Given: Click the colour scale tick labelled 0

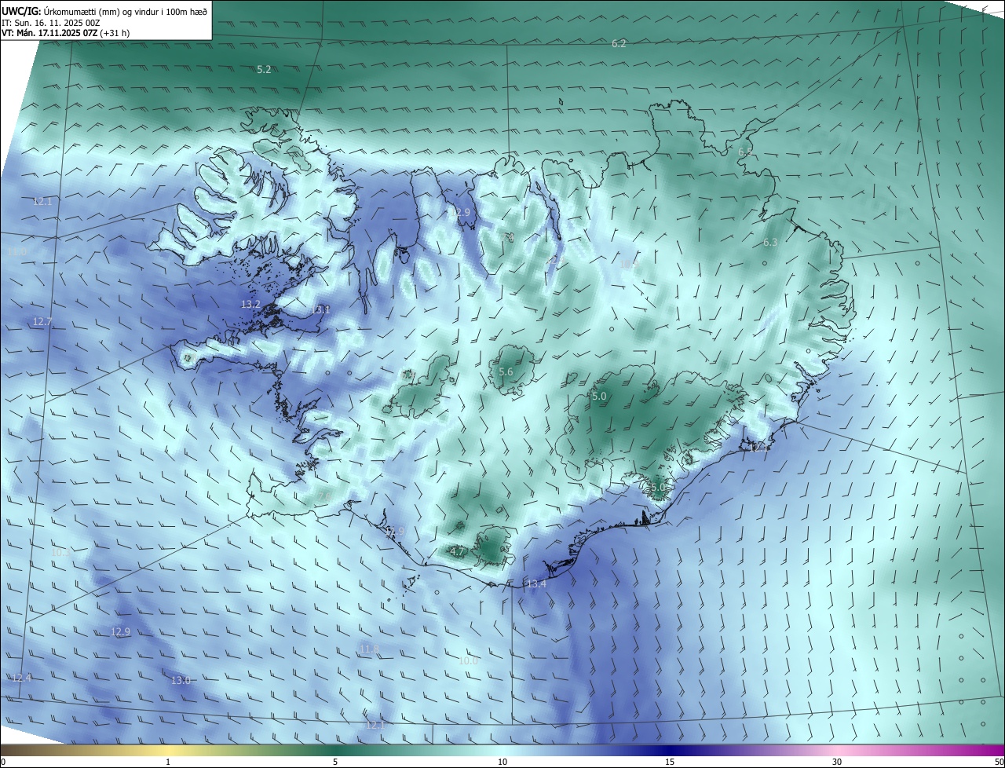Looking at the screenshot, I should 3,762.
